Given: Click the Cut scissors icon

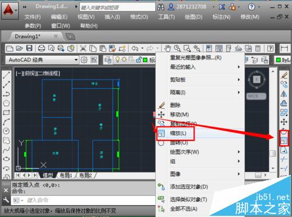Looking at the screenshot, I should tap(83, 48).
